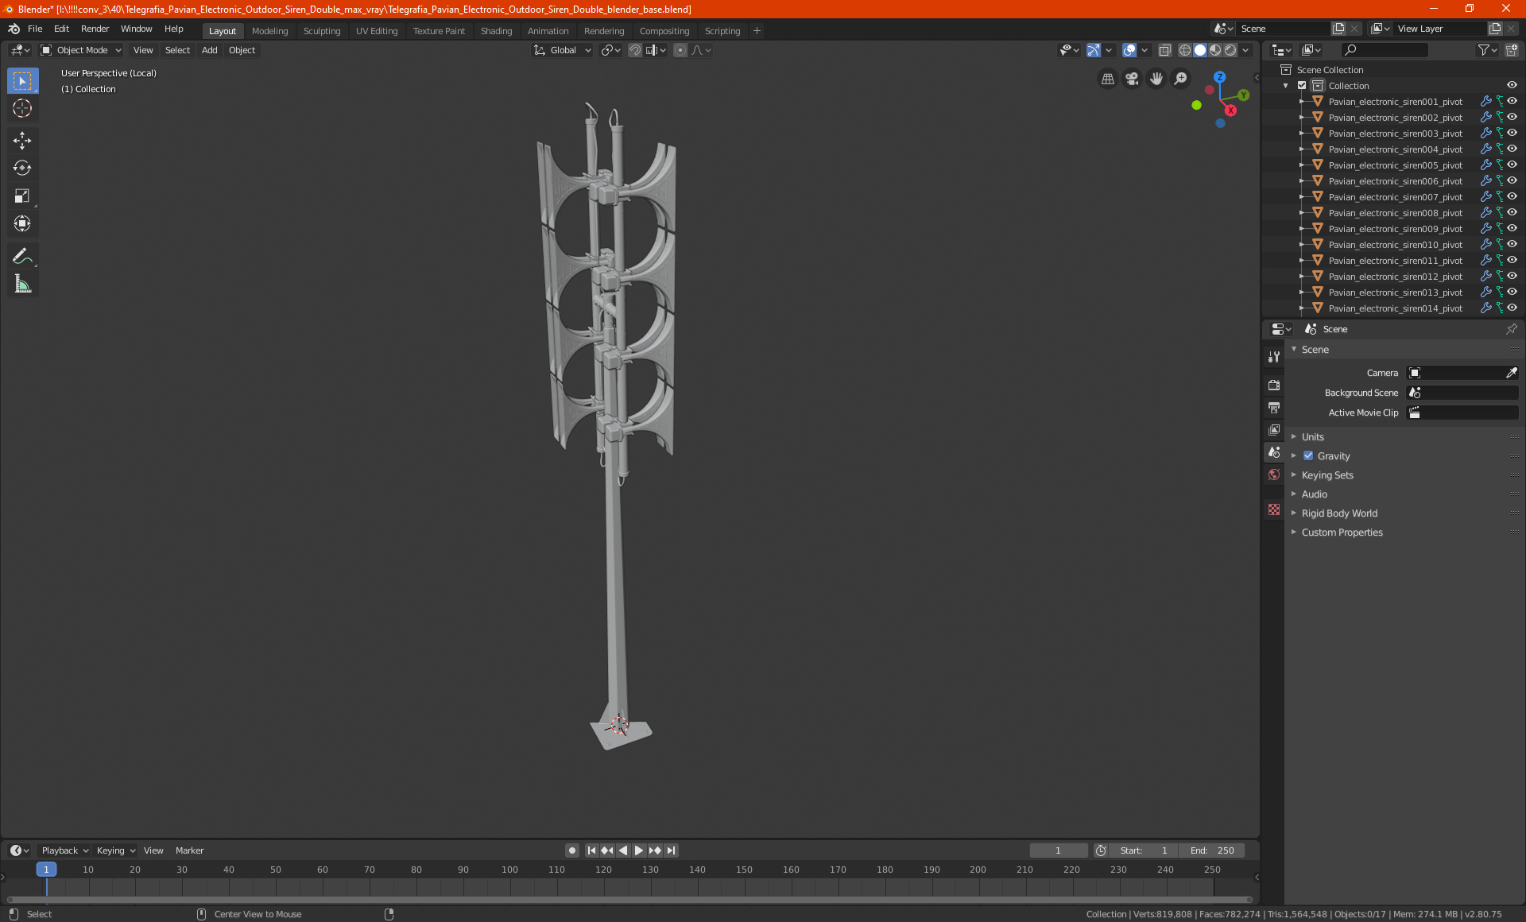
Task: Click the Blender logo menu
Action: [14, 29]
